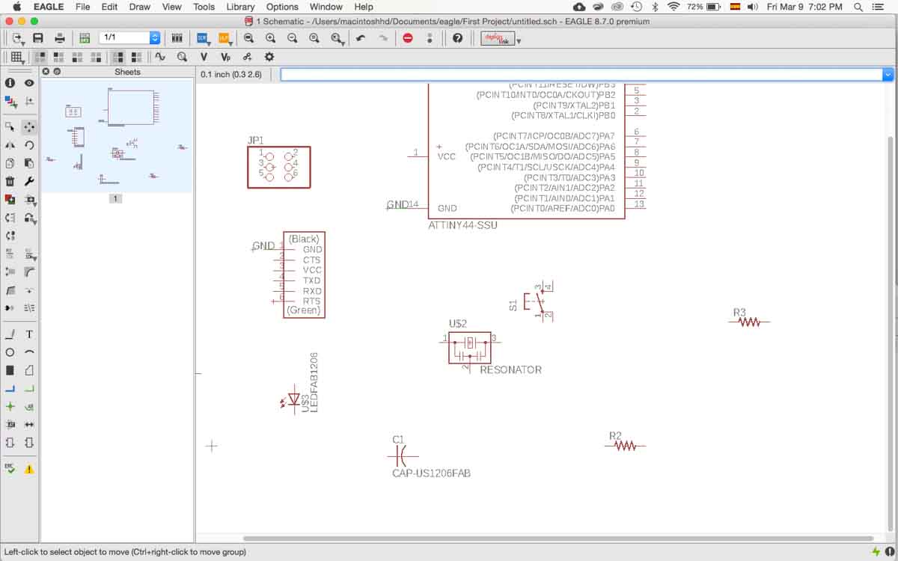Select the Paste tool
The height and width of the screenshot is (561, 898).
pos(29,163)
